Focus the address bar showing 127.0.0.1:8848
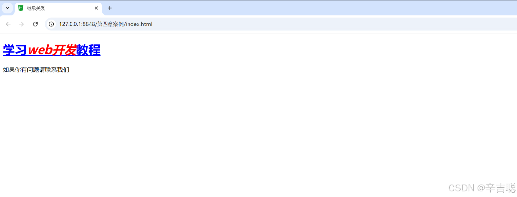The width and height of the screenshot is (517, 197). [281, 24]
